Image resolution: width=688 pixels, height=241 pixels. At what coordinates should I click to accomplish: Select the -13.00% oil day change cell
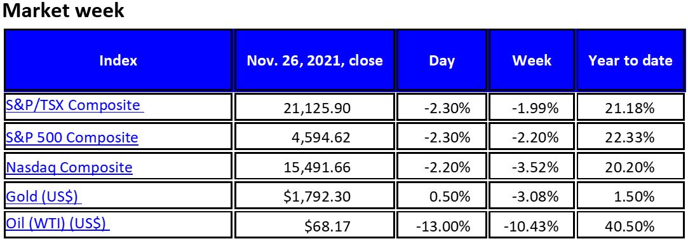click(x=442, y=226)
